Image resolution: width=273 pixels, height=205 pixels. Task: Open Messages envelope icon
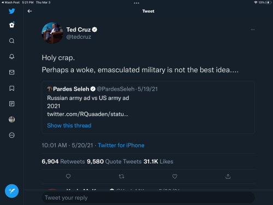pos(12,72)
